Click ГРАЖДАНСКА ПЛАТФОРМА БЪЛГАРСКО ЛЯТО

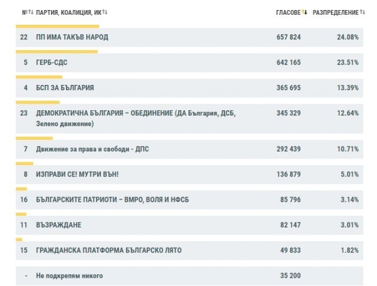click(108, 251)
